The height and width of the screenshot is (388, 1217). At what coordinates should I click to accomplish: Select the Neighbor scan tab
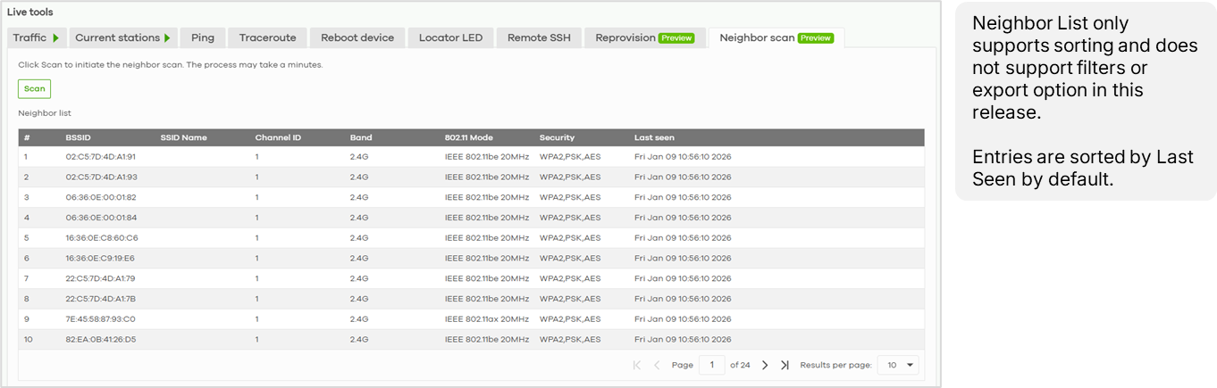coord(776,37)
